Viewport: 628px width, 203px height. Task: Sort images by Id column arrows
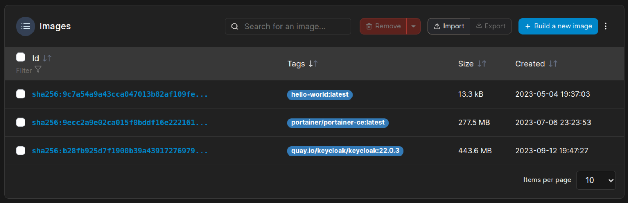(47, 58)
